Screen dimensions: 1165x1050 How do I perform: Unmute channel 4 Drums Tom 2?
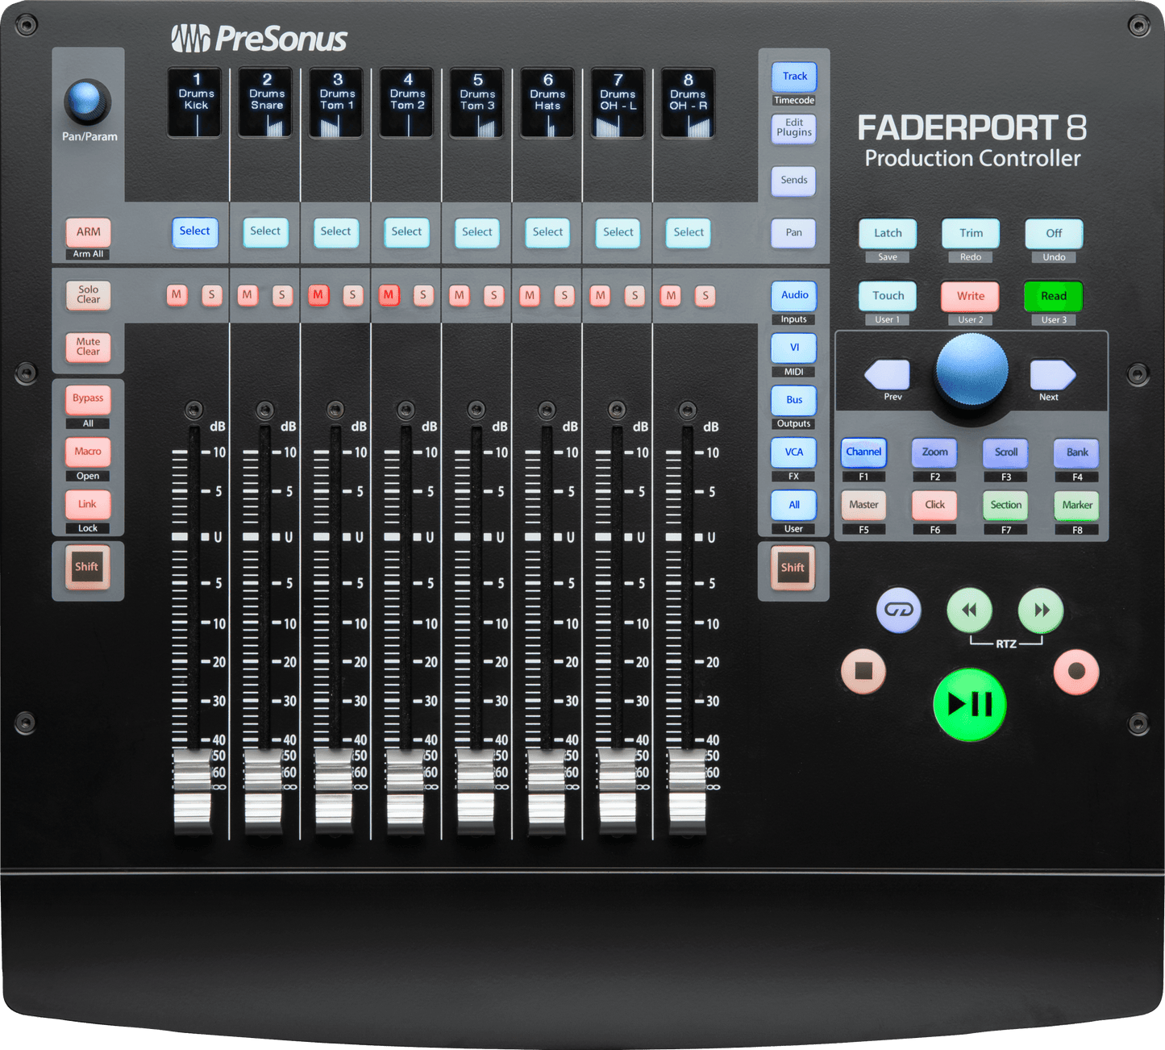click(389, 295)
